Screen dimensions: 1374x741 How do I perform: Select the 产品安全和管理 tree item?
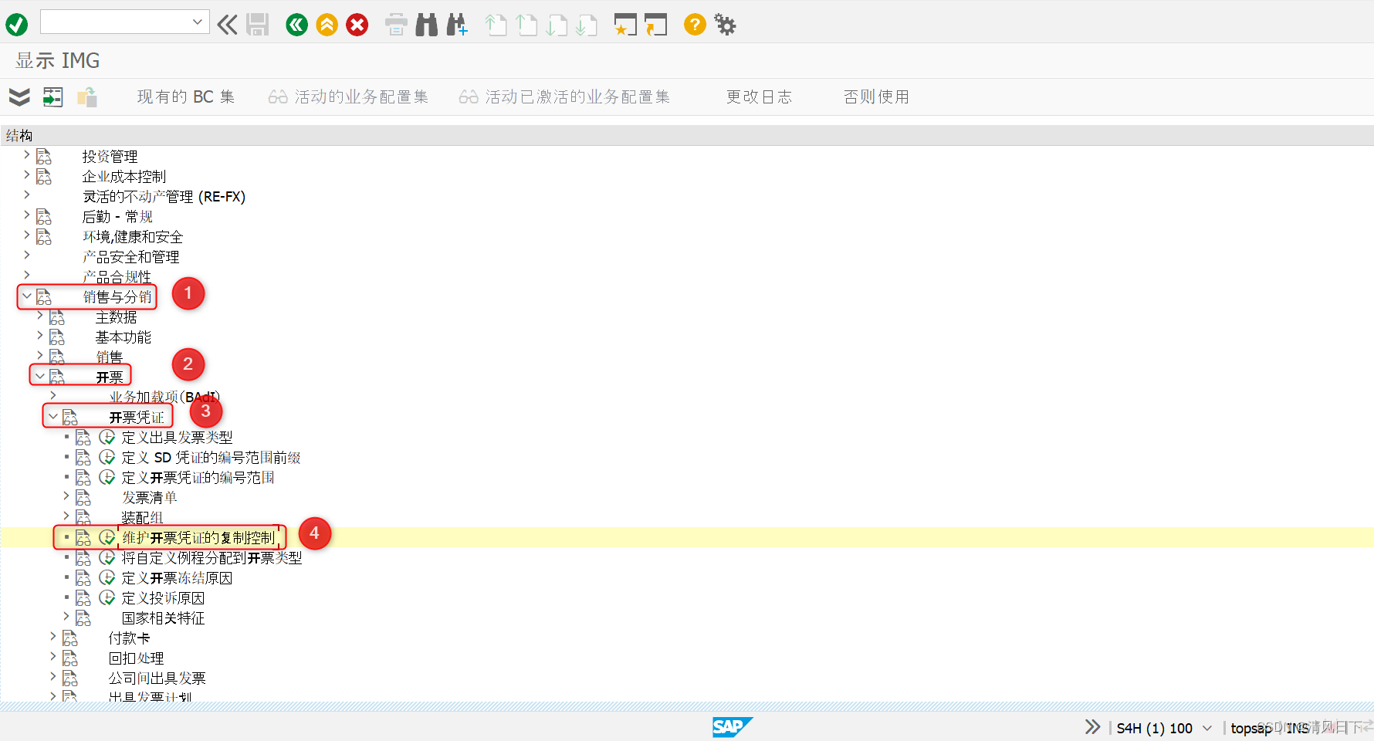(x=130, y=257)
